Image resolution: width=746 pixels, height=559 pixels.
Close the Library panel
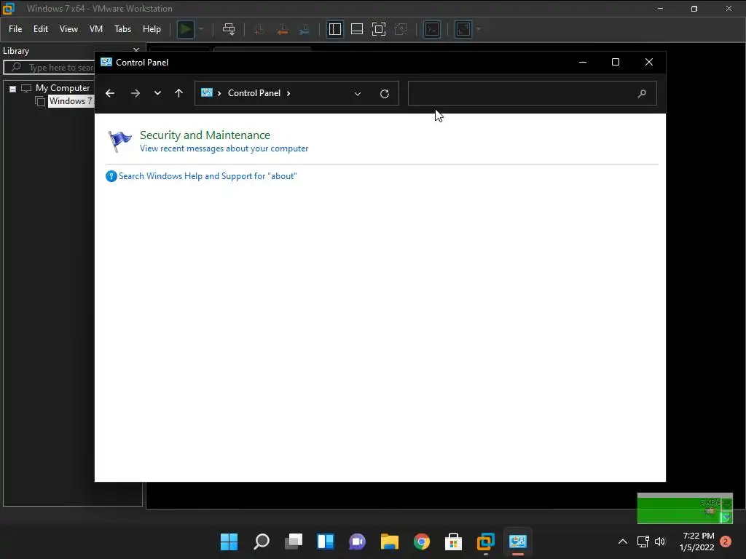136,49
